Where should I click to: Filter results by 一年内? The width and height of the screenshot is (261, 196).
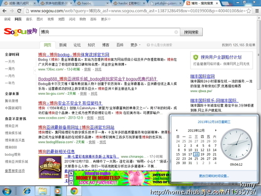pos(10,83)
